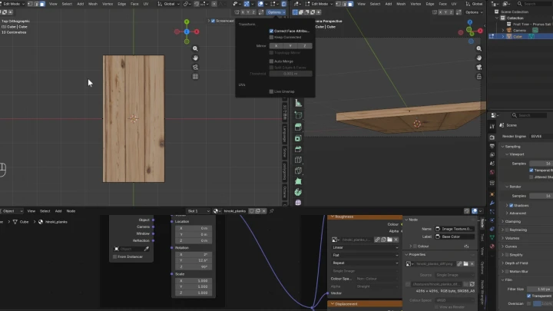Viewport: 553px width, 311px height.
Task: Open the Linear interpolation dropdown
Action: point(365,247)
